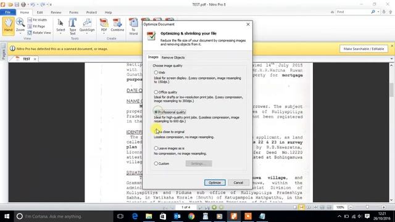
Task: Click Make Searchable / Editable button
Action: pyautogui.click(x=364, y=49)
